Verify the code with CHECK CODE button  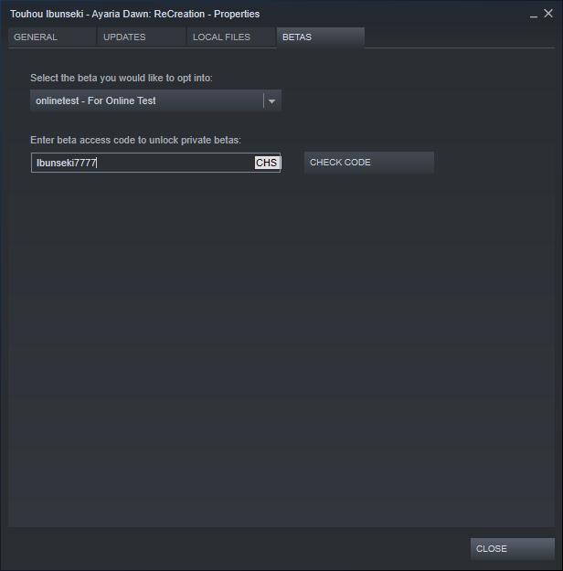pyautogui.click(x=368, y=163)
